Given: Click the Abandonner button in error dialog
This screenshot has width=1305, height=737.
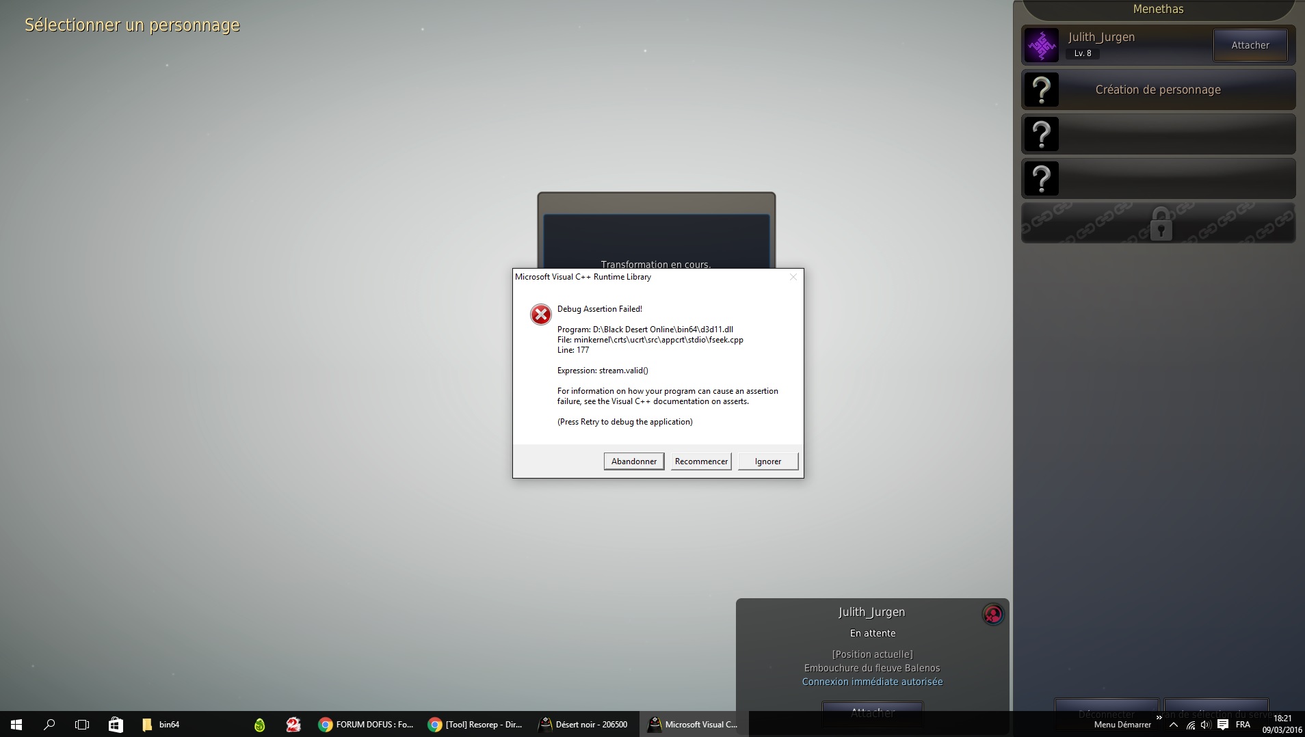Looking at the screenshot, I should click(x=633, y=461).
